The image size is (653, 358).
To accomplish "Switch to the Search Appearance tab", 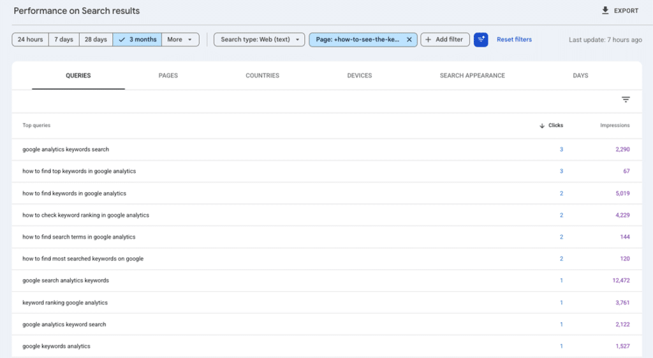I will [x=473, y=75].
